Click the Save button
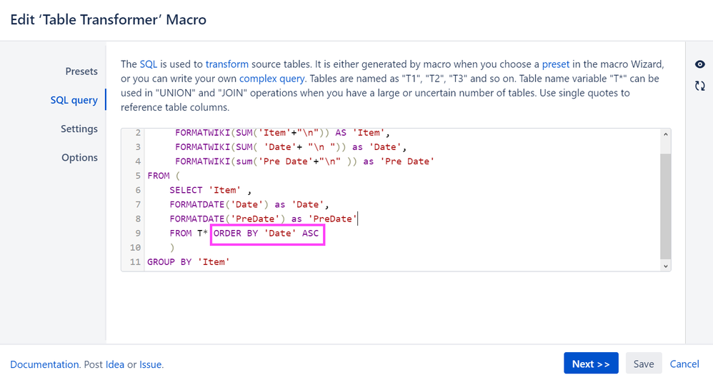 (643, 364)
